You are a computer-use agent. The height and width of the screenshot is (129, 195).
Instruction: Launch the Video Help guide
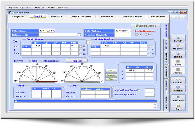pos(178,98)
